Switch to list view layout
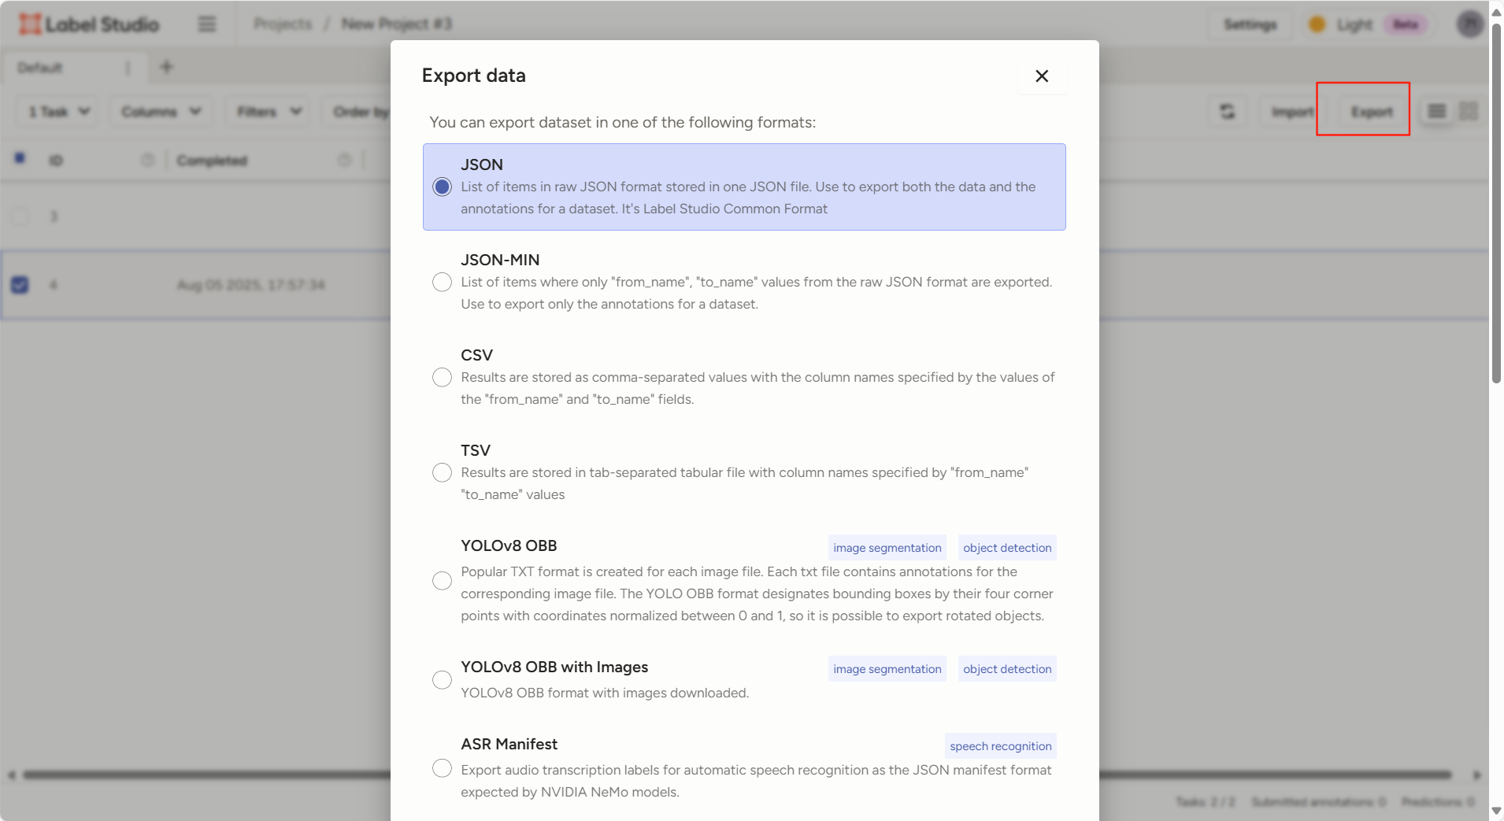1504x821 pixels. pos(1437,112)
